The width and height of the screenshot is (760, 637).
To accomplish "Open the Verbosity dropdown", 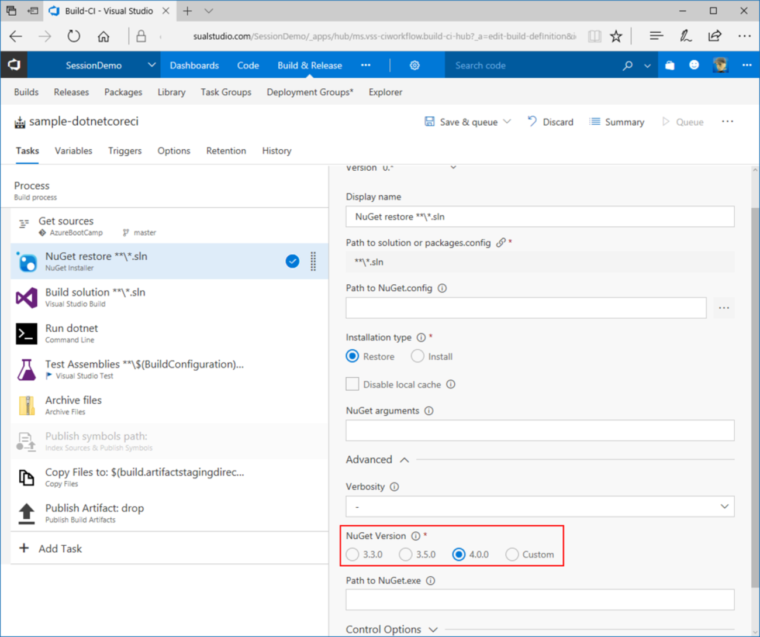I will [x=540, y=507].
